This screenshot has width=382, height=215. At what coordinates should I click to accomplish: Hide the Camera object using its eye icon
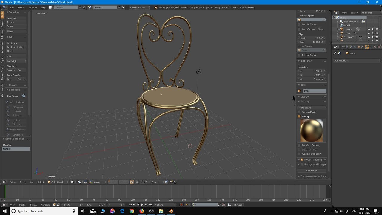tap(369, 29)
